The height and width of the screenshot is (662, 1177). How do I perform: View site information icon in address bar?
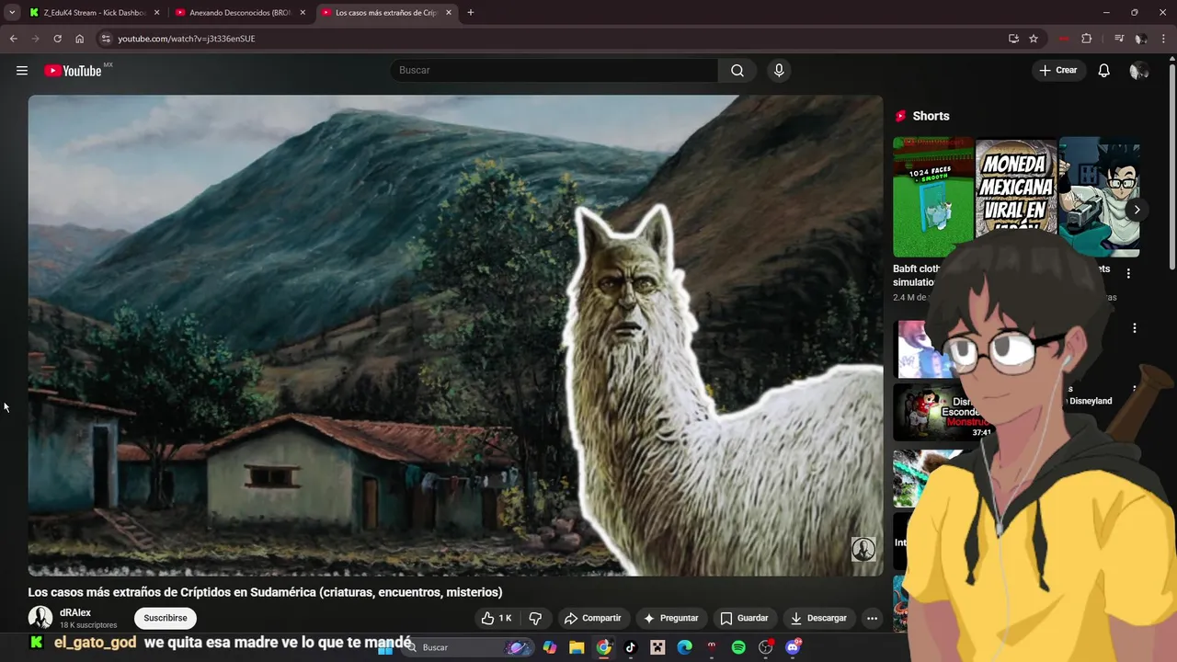tap(106, 39)
